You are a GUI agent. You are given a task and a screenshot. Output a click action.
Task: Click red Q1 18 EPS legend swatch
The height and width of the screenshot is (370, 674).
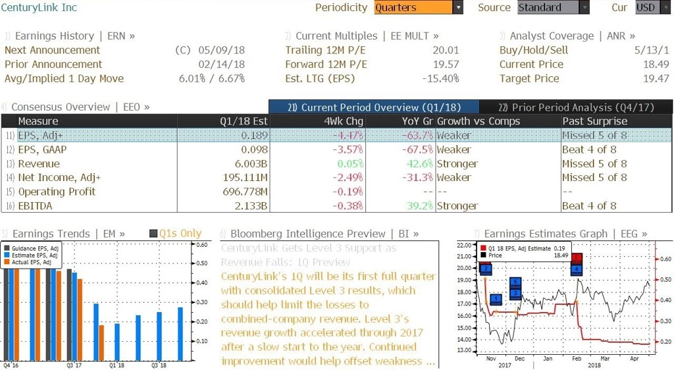click(483, 248)
